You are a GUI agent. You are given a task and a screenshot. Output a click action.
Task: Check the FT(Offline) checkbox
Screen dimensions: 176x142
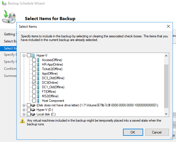coord(34,92)
